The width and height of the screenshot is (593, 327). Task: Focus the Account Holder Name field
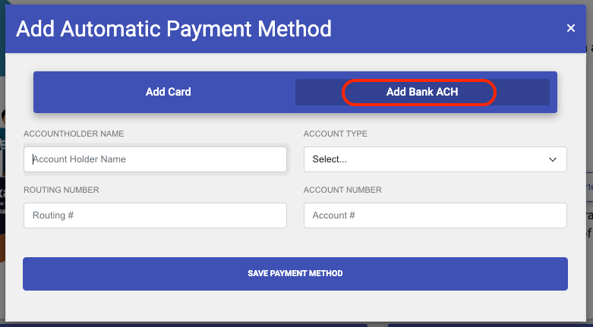155,159
